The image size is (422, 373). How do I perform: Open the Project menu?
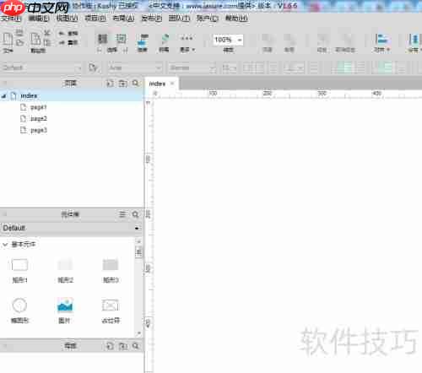coord(95,19)
